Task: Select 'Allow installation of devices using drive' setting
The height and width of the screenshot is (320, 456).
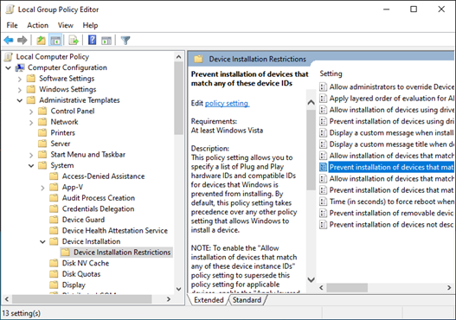Action: tap(387, 110)
